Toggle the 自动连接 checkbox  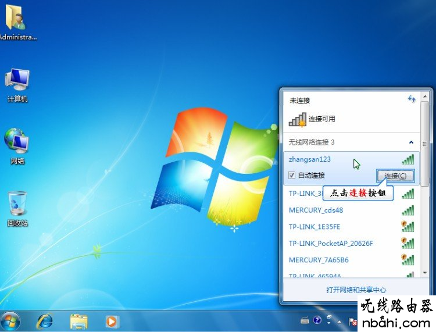pos(291,176)
